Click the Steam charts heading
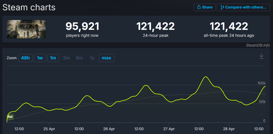Screen dimensions: 273x134 pos(29,7)
